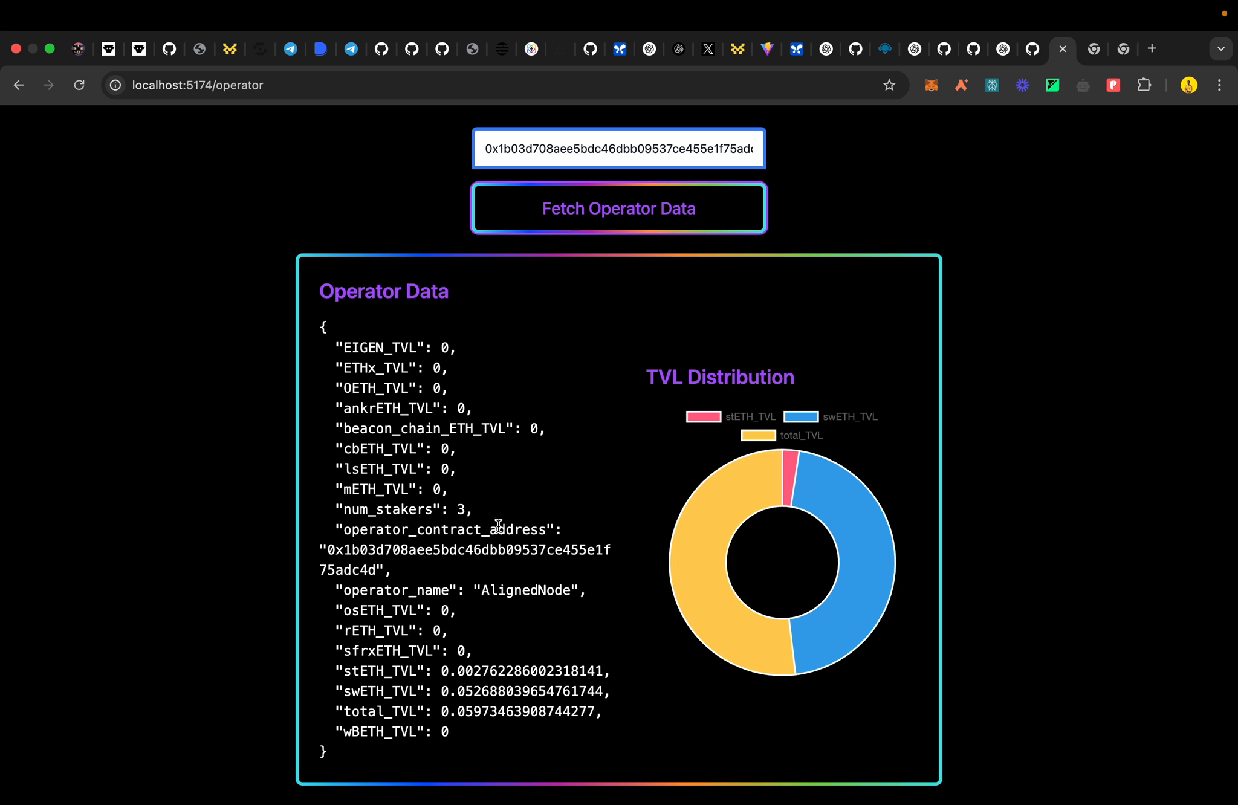Focus the operator address input field
The image size is (1238, 805).
tap(619, 149)
